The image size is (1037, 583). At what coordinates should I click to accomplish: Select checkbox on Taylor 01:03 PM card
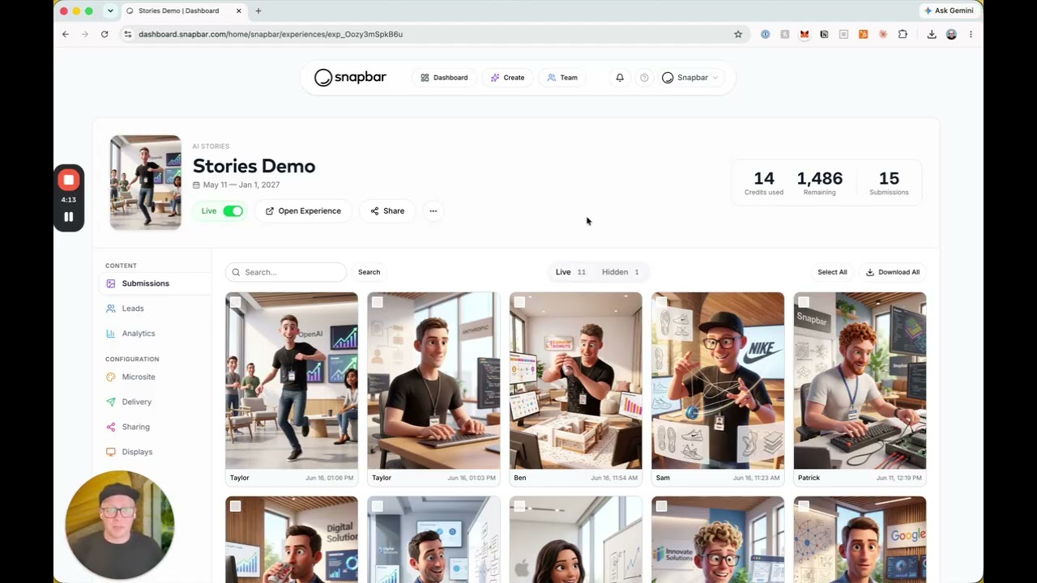(x=377, y=302)
